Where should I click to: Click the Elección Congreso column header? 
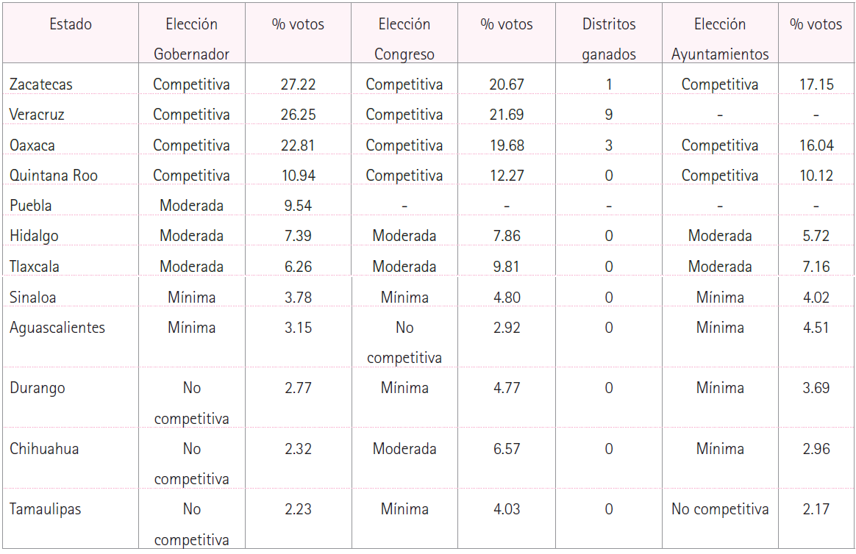[404, 39]
